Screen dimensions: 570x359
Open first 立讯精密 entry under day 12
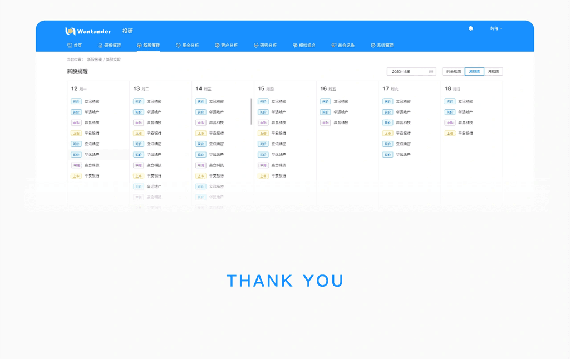(92, 101)
